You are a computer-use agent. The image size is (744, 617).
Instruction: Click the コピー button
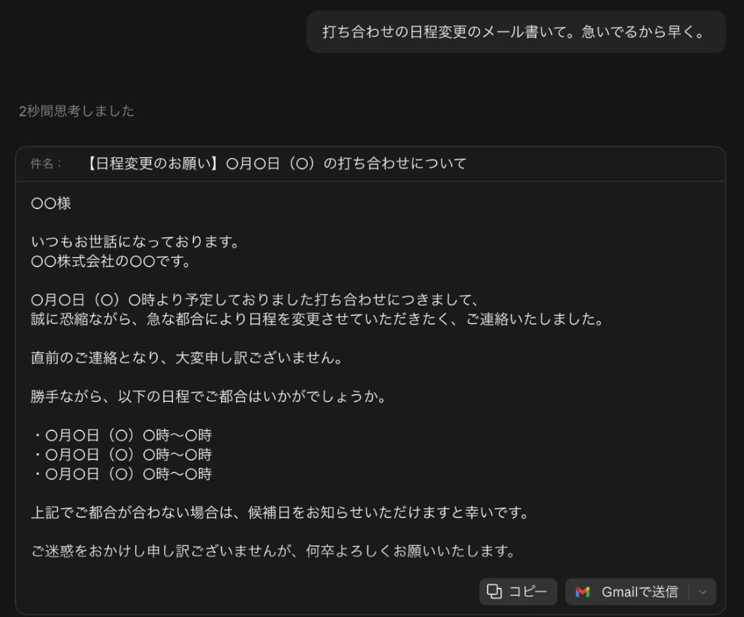(517, 592)
